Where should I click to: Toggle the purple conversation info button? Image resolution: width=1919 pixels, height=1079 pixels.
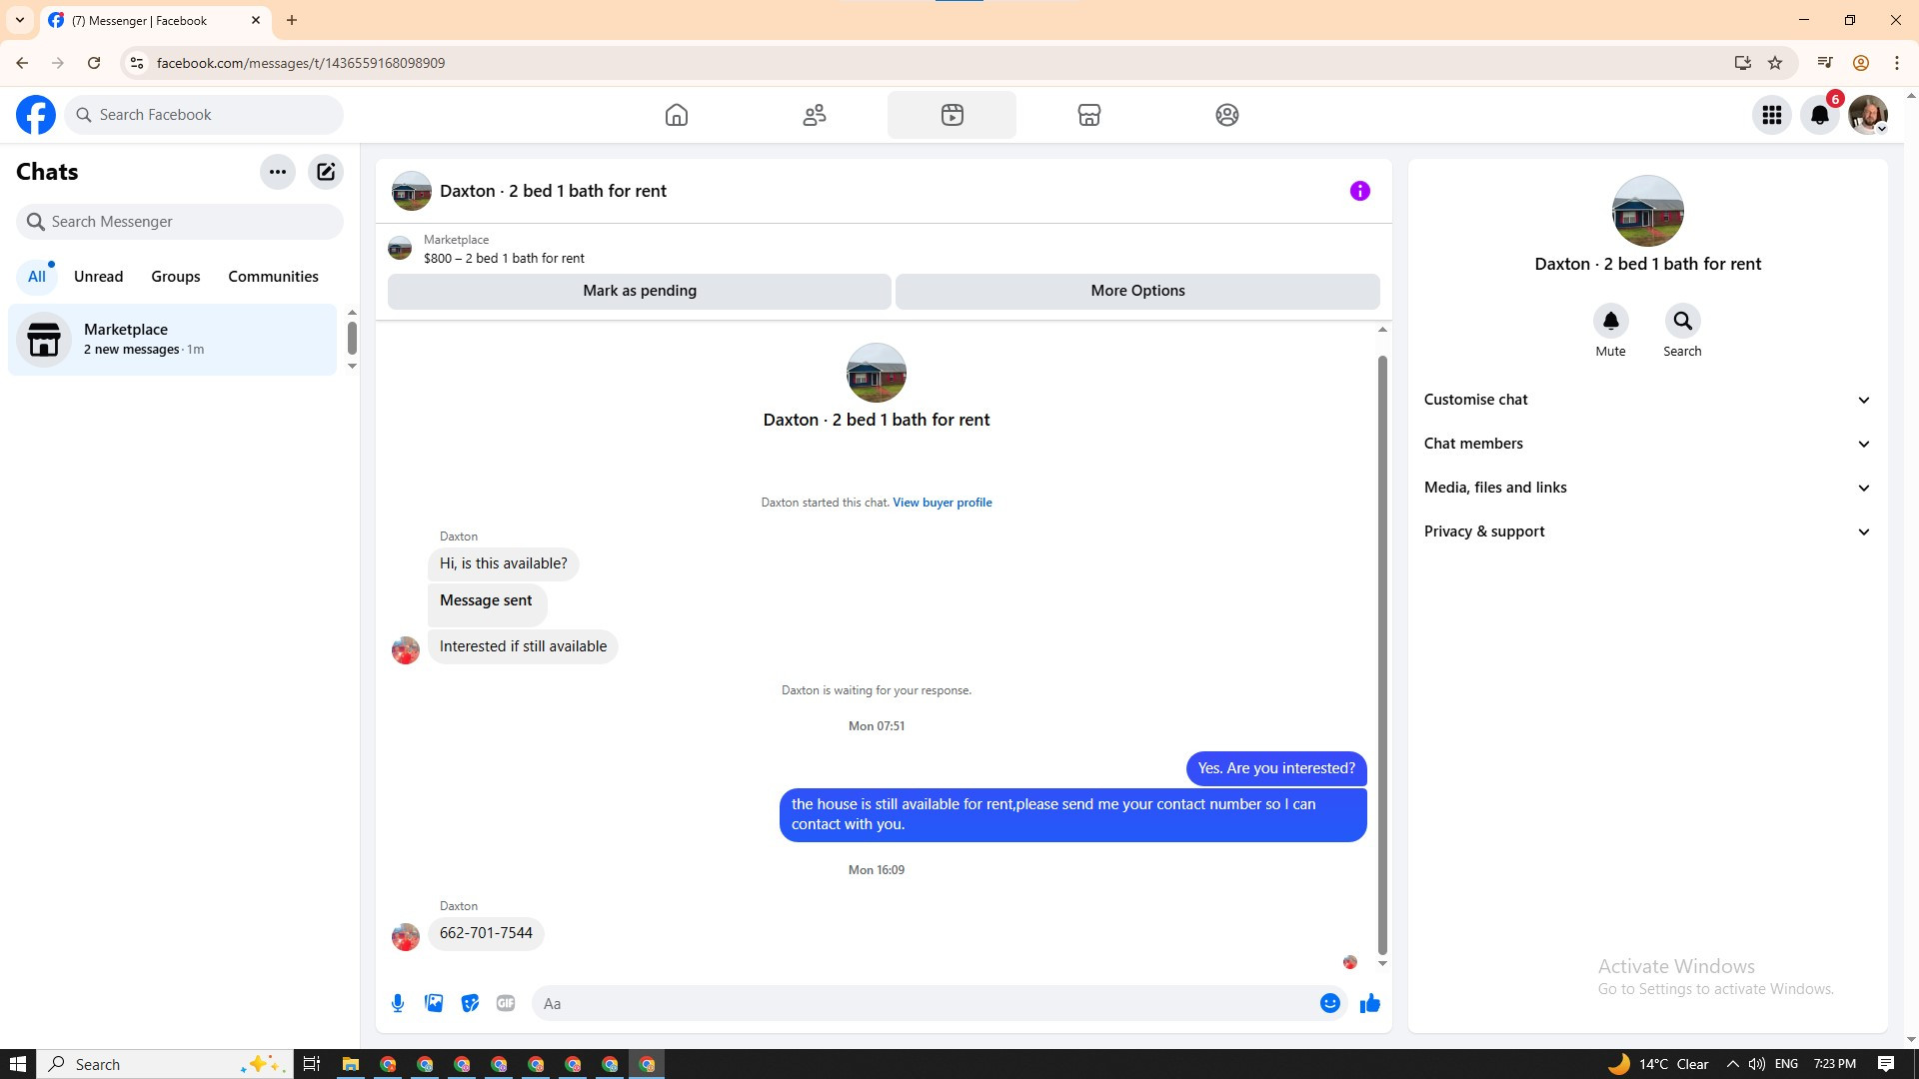(x=1359, y=191)
